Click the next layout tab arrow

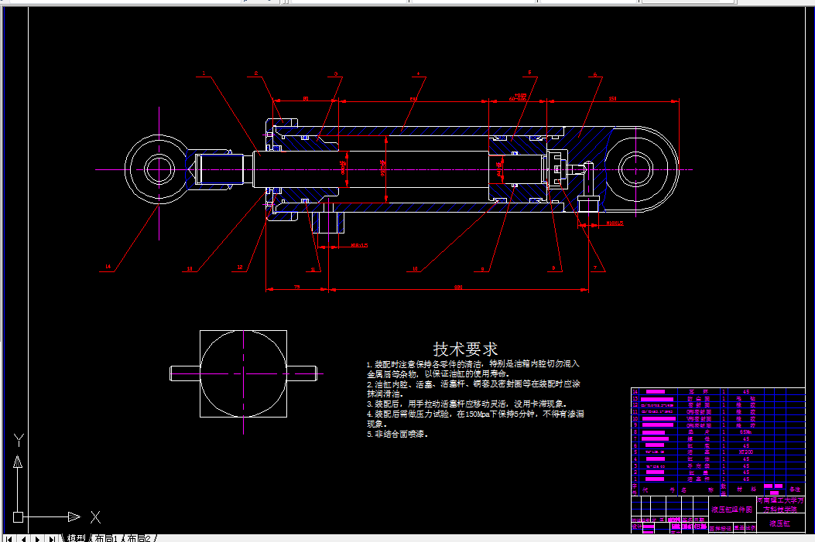pyautogui.click(x=38, y=538)
